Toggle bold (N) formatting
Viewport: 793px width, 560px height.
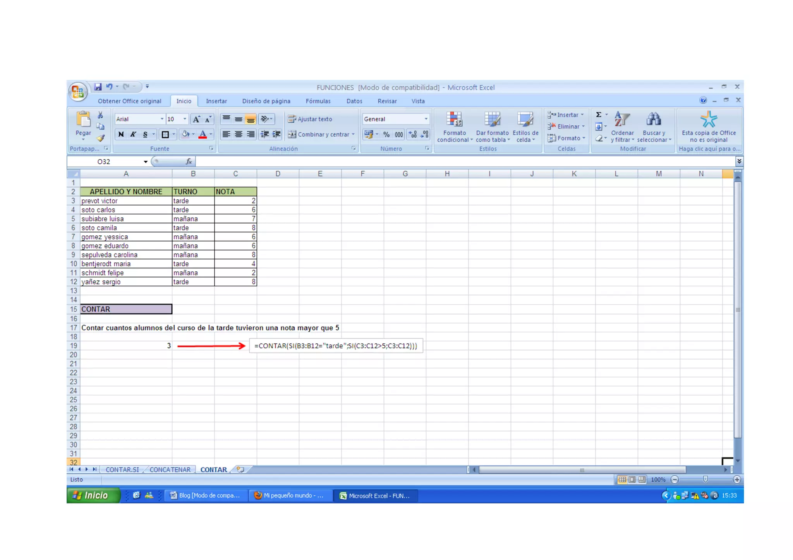tap(121, 134)
